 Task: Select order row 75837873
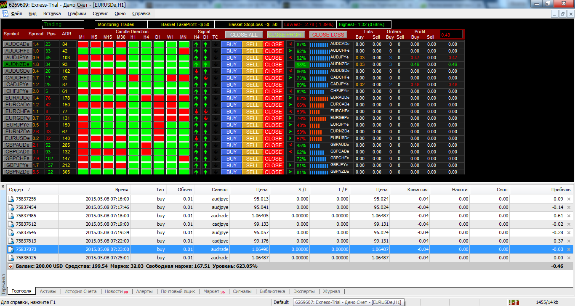click(x=290, y=249)
